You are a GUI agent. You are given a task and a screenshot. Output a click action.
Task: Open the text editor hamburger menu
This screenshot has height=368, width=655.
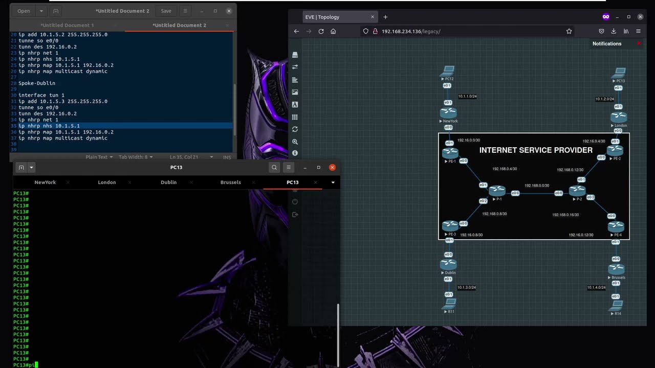coord(185,11)
